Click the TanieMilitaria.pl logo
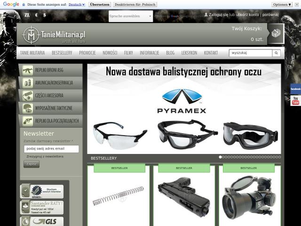The height and width of the screenshot is (226, 301). (x=54, y=35)
